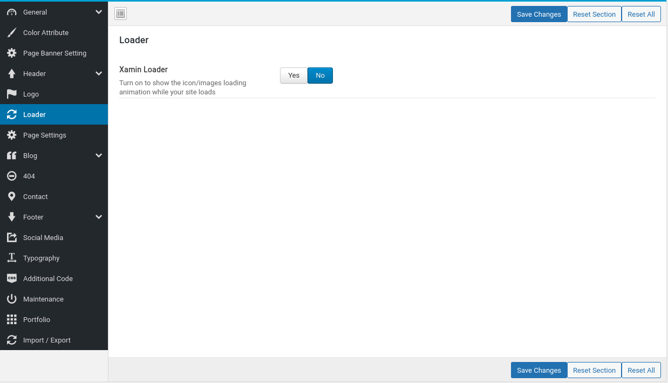This screenshot has height=383, width=668.
Task: Expand the General section chevron
Action: [x=99, y=12]
